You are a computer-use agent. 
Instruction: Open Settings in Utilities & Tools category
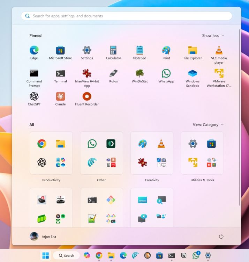tap(193, 144)
